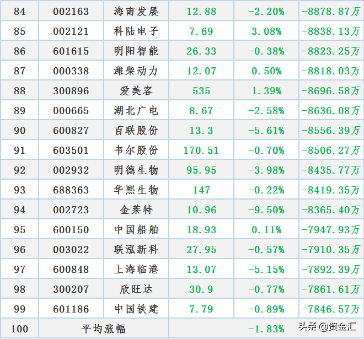The height and width of the screenshot is (339, 364).
Task: Select the price 8.67
Action: click(201, 111)
